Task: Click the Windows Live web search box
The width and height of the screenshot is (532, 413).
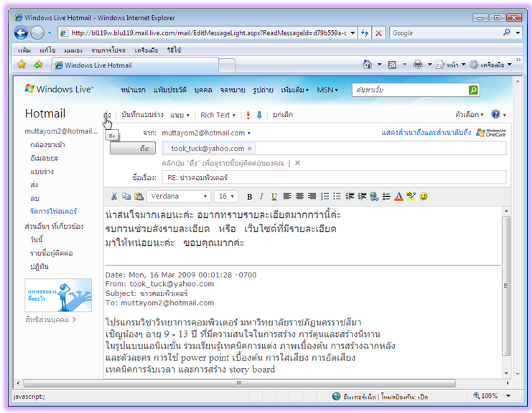Action: pyautogui.click(x=410, y=90)
